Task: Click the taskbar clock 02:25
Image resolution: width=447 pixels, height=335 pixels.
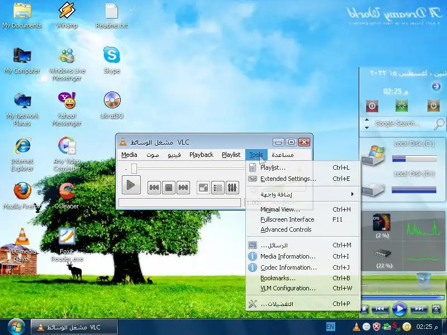Action: (427, 327)
